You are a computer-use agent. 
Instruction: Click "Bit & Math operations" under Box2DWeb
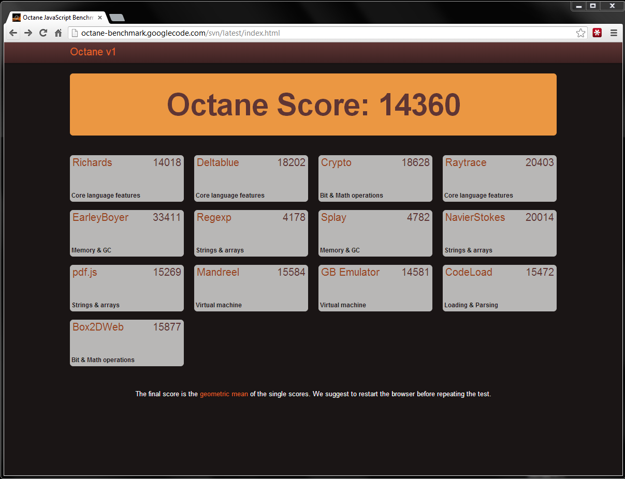coord(103,360)
